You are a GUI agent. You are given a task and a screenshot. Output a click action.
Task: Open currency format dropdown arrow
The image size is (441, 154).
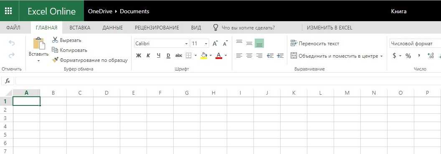click(400, 56)
